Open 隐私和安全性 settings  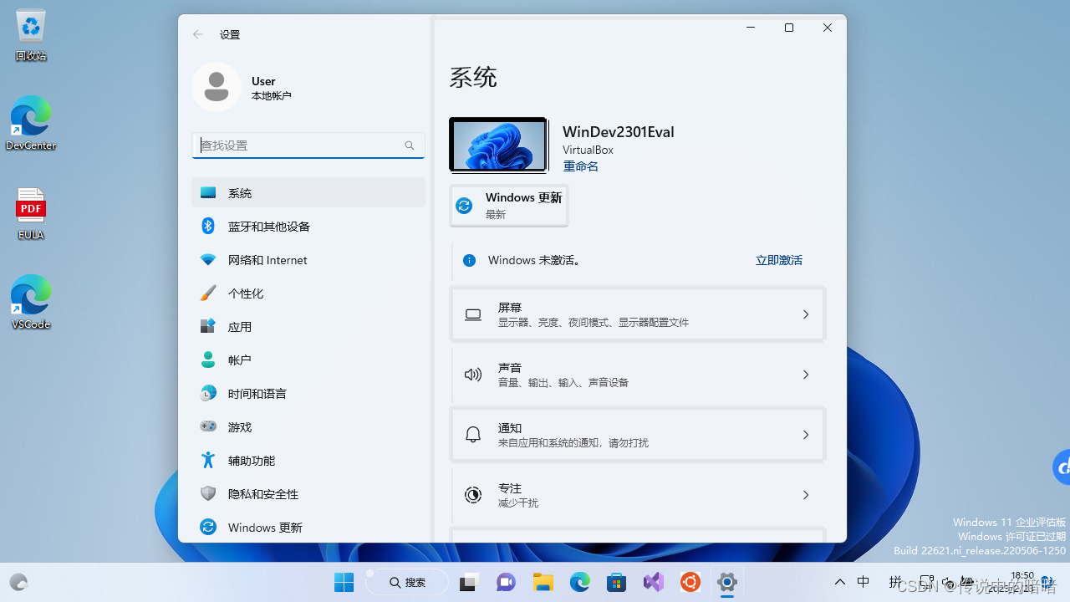pos(308,494)
